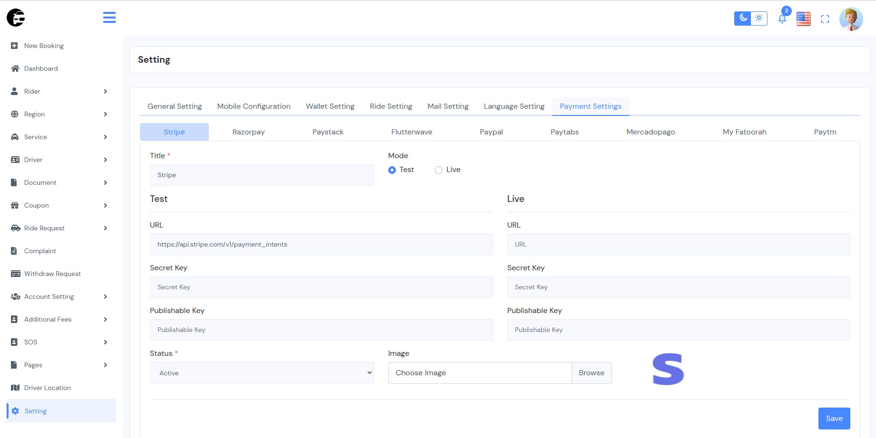The width and height of the screenshot is (876, 438).
Task: Expand the SOS submenu chevron
Action: (x=106, y=342)
